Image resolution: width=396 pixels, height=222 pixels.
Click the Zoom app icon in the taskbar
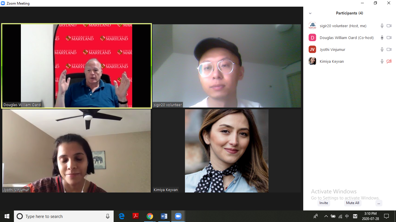[x=178, y=216]
